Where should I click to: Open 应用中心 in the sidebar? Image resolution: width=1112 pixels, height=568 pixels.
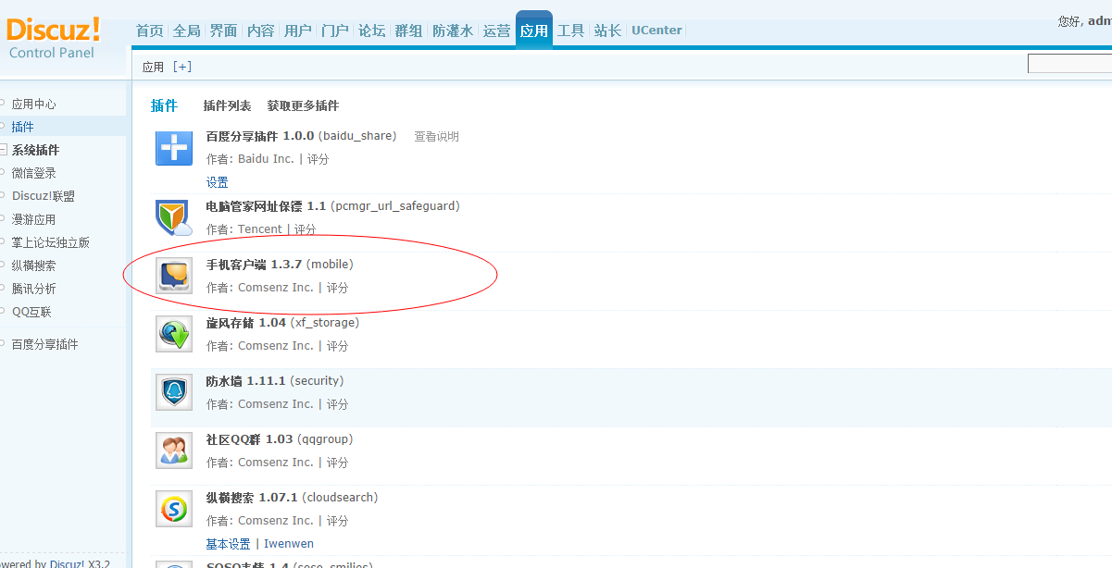coord(33,105)
